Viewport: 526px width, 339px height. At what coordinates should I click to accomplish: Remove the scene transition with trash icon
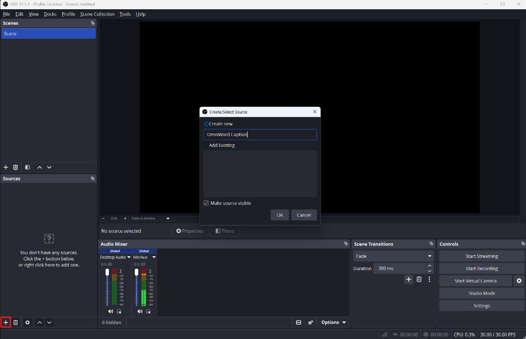(x=419, y=279)
